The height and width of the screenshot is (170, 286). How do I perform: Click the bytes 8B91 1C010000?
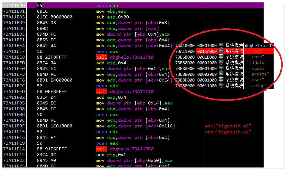click(54, 126)
